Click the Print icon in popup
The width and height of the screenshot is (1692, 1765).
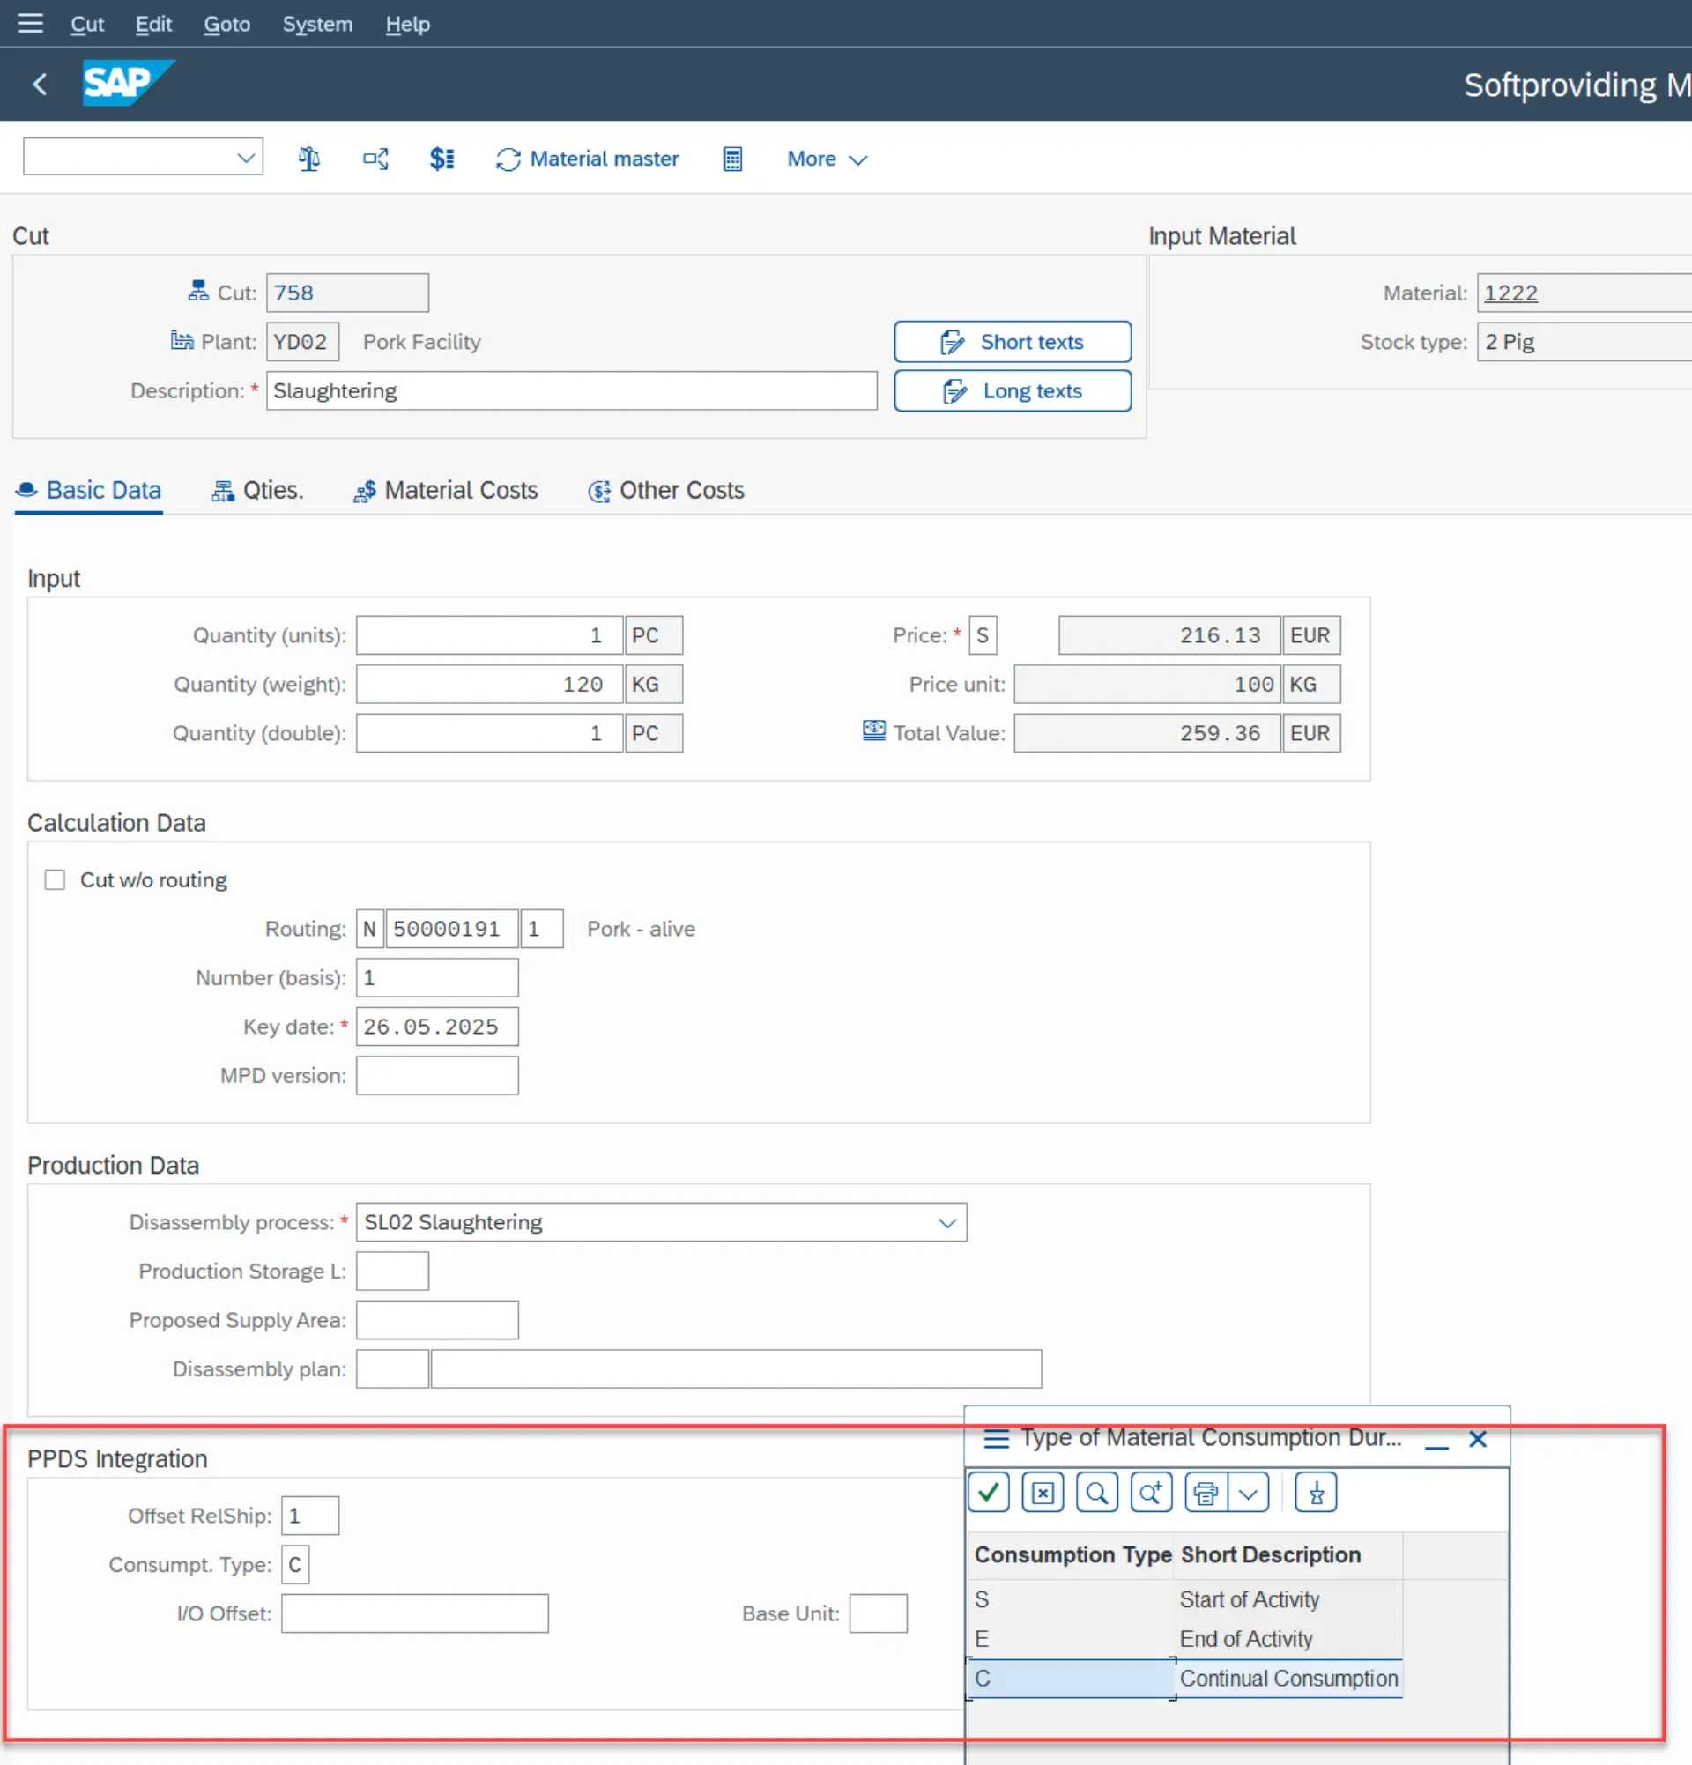(x=1206, y=1493)
